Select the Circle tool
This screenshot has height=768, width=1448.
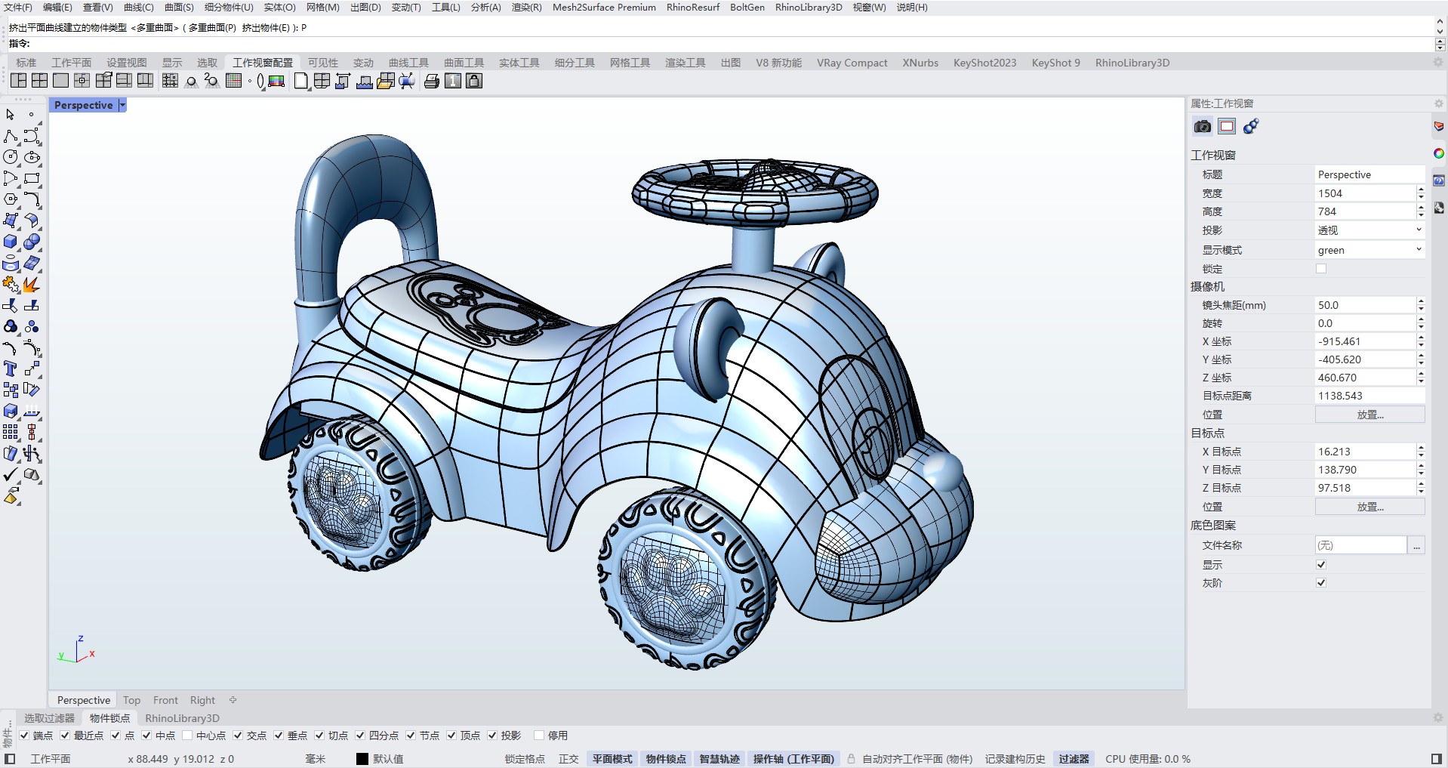pos(11,157)
